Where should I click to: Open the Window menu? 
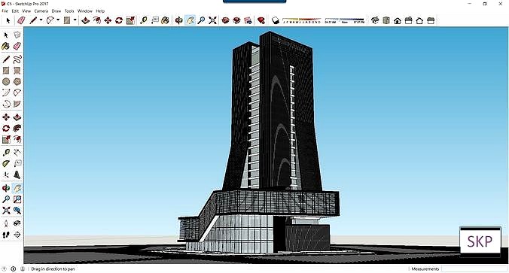coord(85,11)
